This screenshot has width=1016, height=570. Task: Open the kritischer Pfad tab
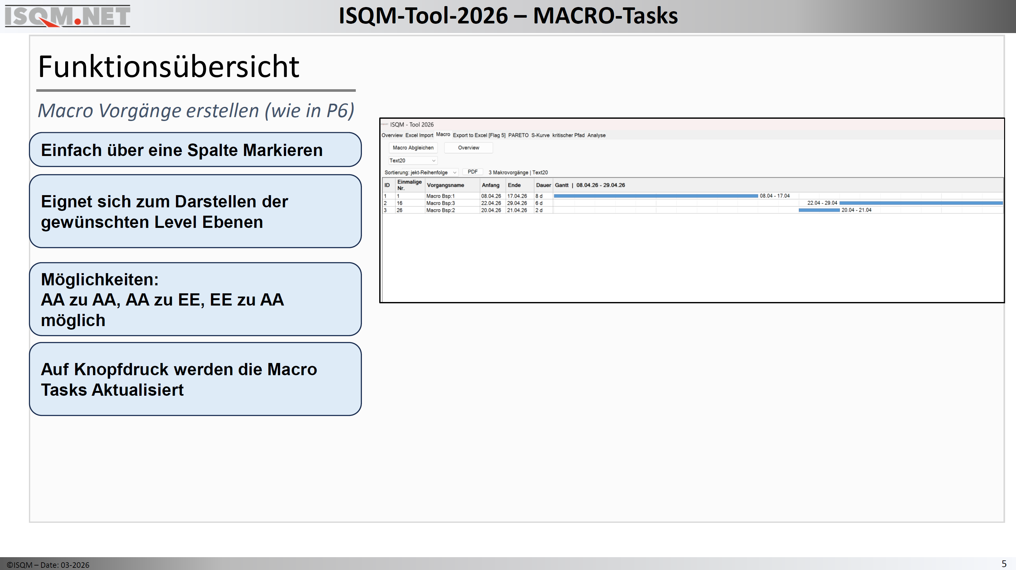click(568, 135)
